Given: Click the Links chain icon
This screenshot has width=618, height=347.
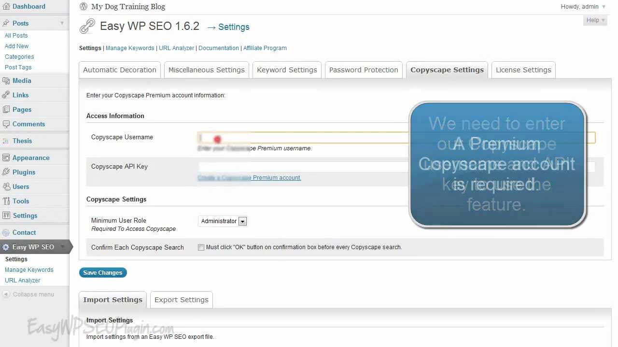Looking at the screenshot, I should (x=6, y=95).
